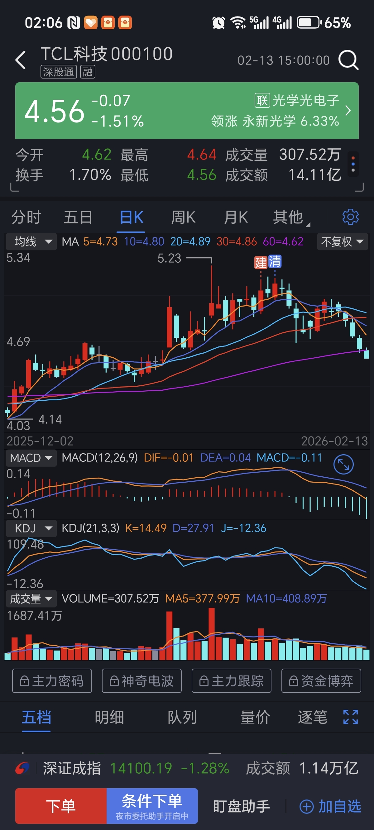Tap the 5.23 high price label on chart
The height and width of the screenshot is (830, 374).
pyautogui.click(x=169, y=258)
